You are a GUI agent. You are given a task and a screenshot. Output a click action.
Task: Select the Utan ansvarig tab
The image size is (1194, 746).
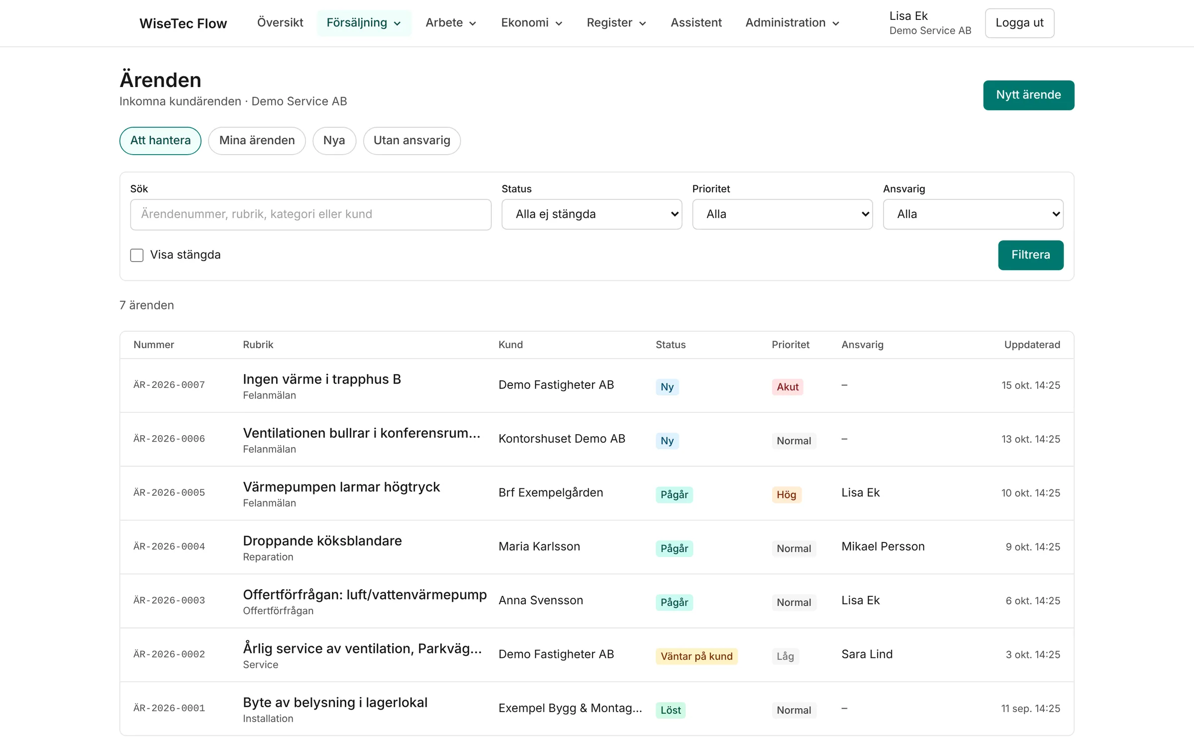(411, 141)
